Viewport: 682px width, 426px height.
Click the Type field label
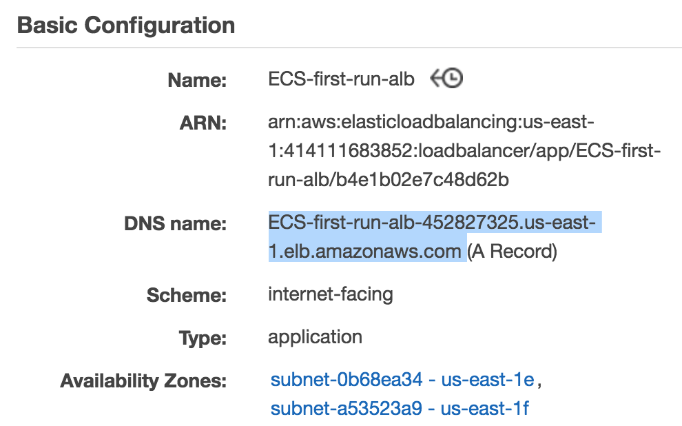[x=203, y=338]
